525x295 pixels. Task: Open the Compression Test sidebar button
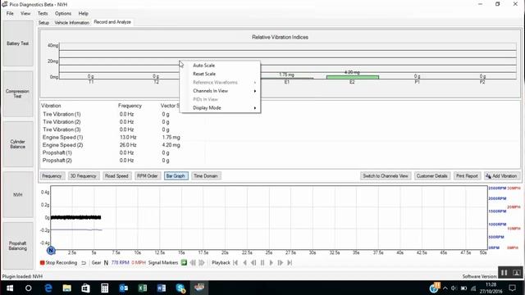[x=18, y=93]
